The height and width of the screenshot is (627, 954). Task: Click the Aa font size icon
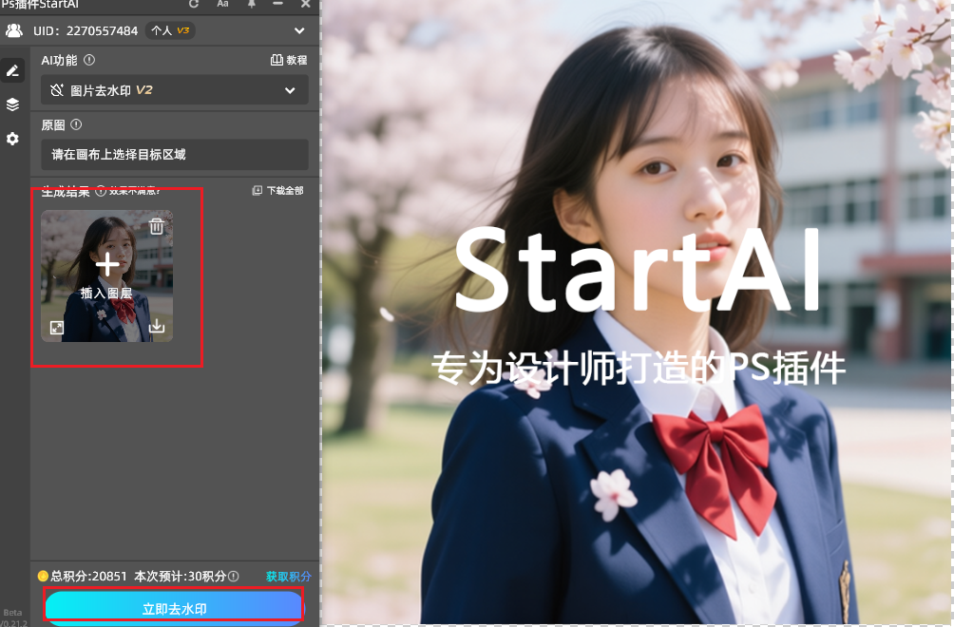click(x=223, y=4)
